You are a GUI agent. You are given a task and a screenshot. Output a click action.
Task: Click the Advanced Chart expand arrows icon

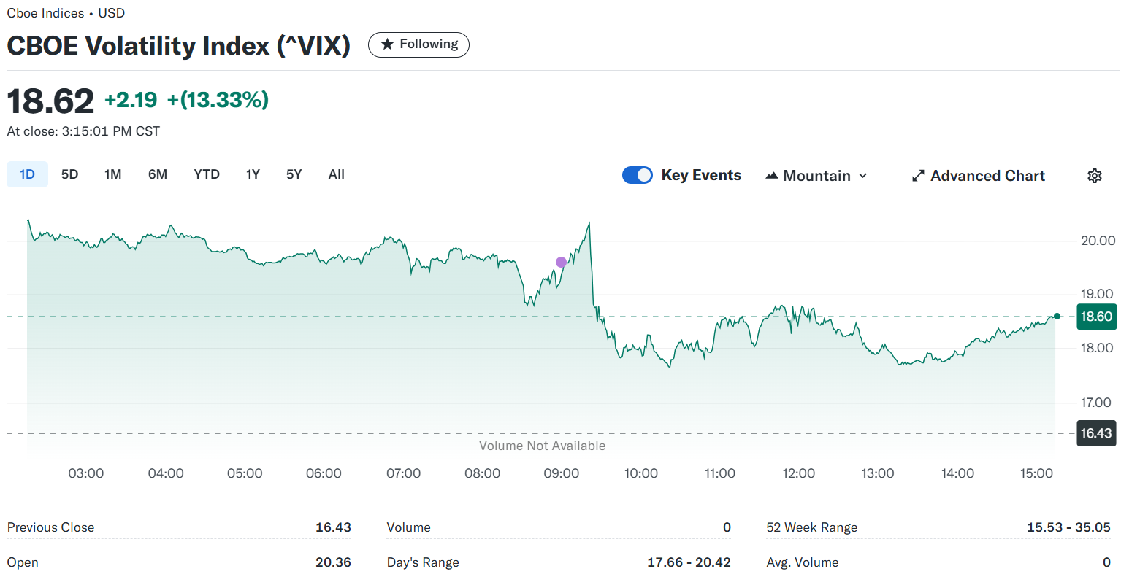918,176
